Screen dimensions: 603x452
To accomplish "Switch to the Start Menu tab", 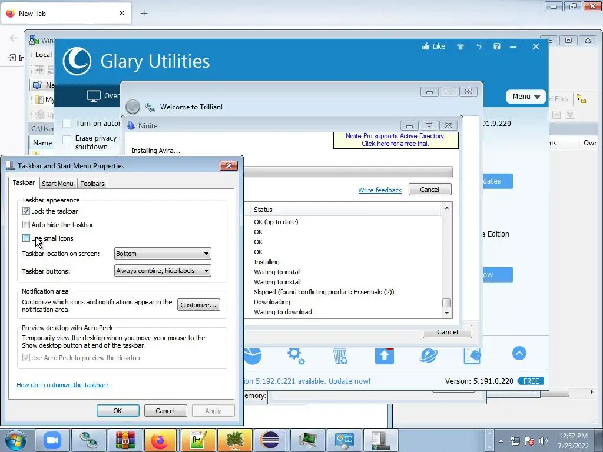I will click(x=58, y=184).
